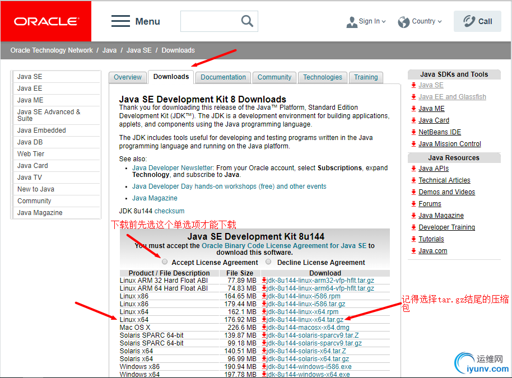The image size is (512, 378).
Task: Click the Call phone icon
Action: pos(469,21)
